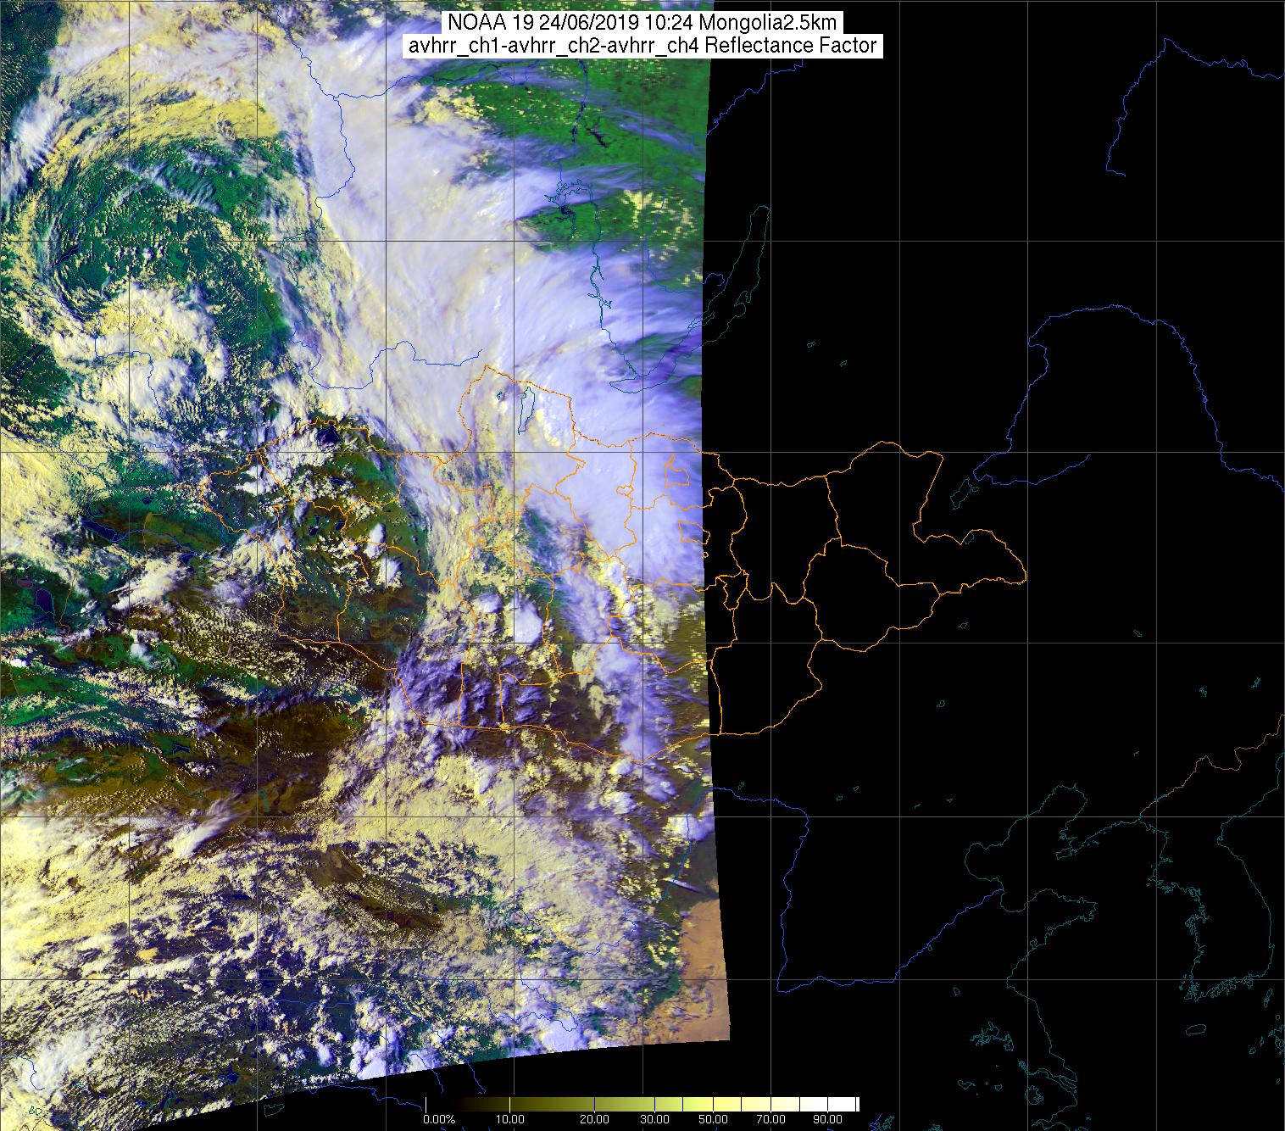Click the '50.00' label on the color scale
This screenshot has width=1285, height=1131.
tap(715, 1119)
